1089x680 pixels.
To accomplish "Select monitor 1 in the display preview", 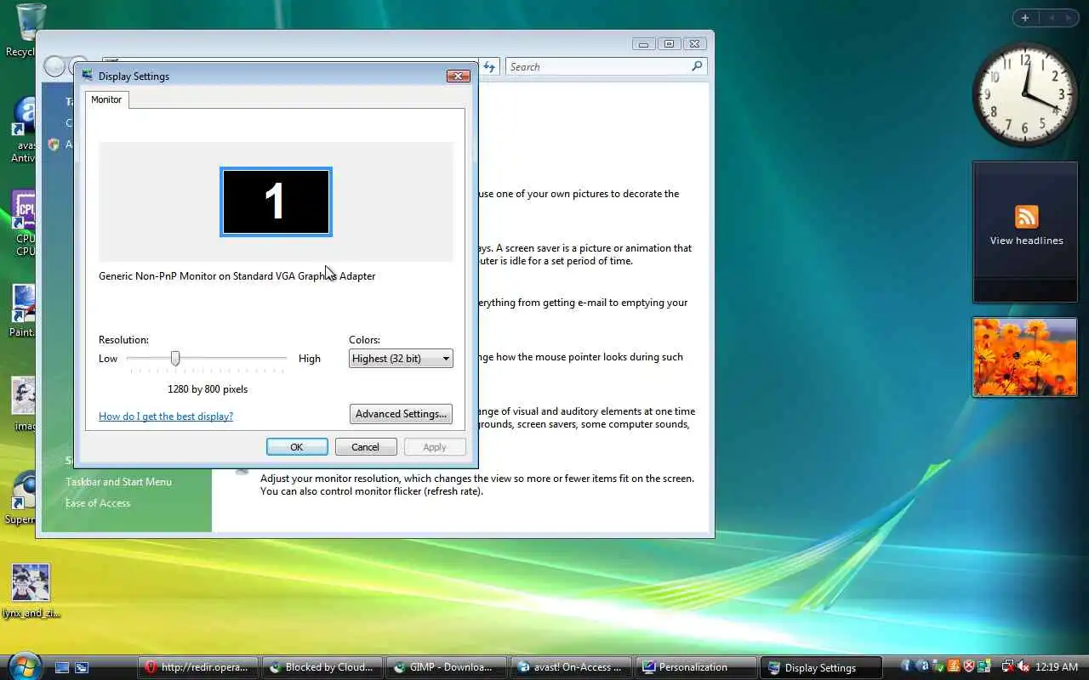I will tap(276, 202).
